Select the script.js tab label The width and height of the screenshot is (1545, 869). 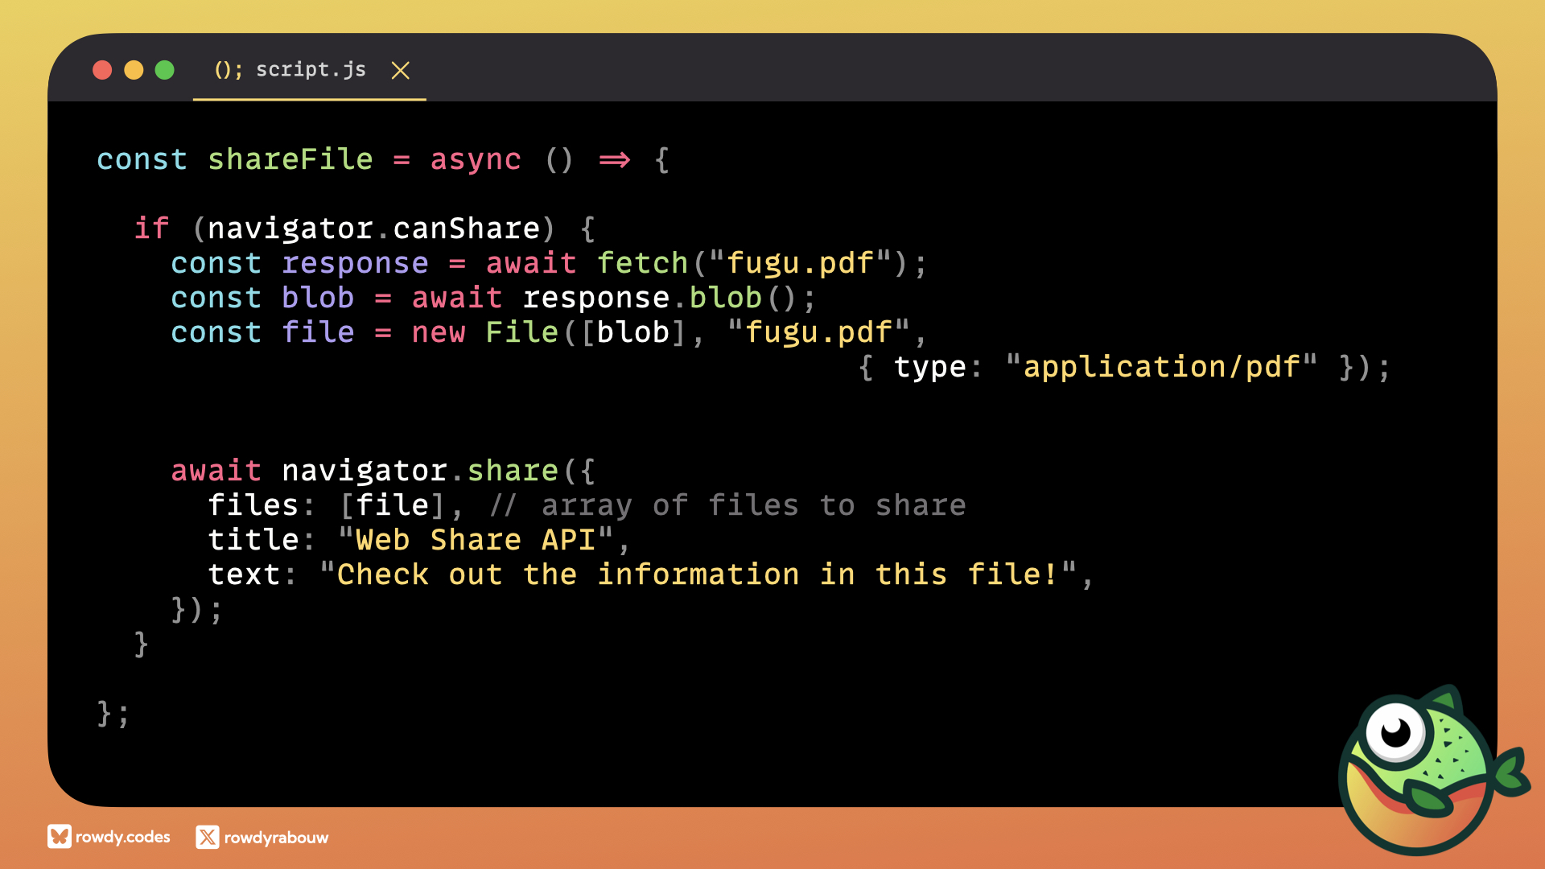(311, 70)
